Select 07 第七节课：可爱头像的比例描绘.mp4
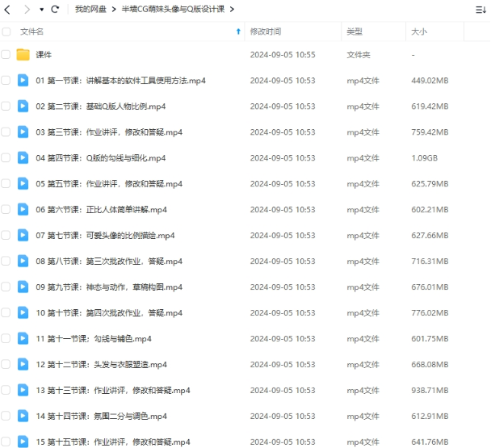This screenshot has width=491, height=448. point(105,236)
